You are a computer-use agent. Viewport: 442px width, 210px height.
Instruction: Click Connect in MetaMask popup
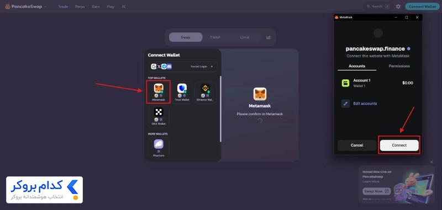pyautogui.click(x=399, y=146)
